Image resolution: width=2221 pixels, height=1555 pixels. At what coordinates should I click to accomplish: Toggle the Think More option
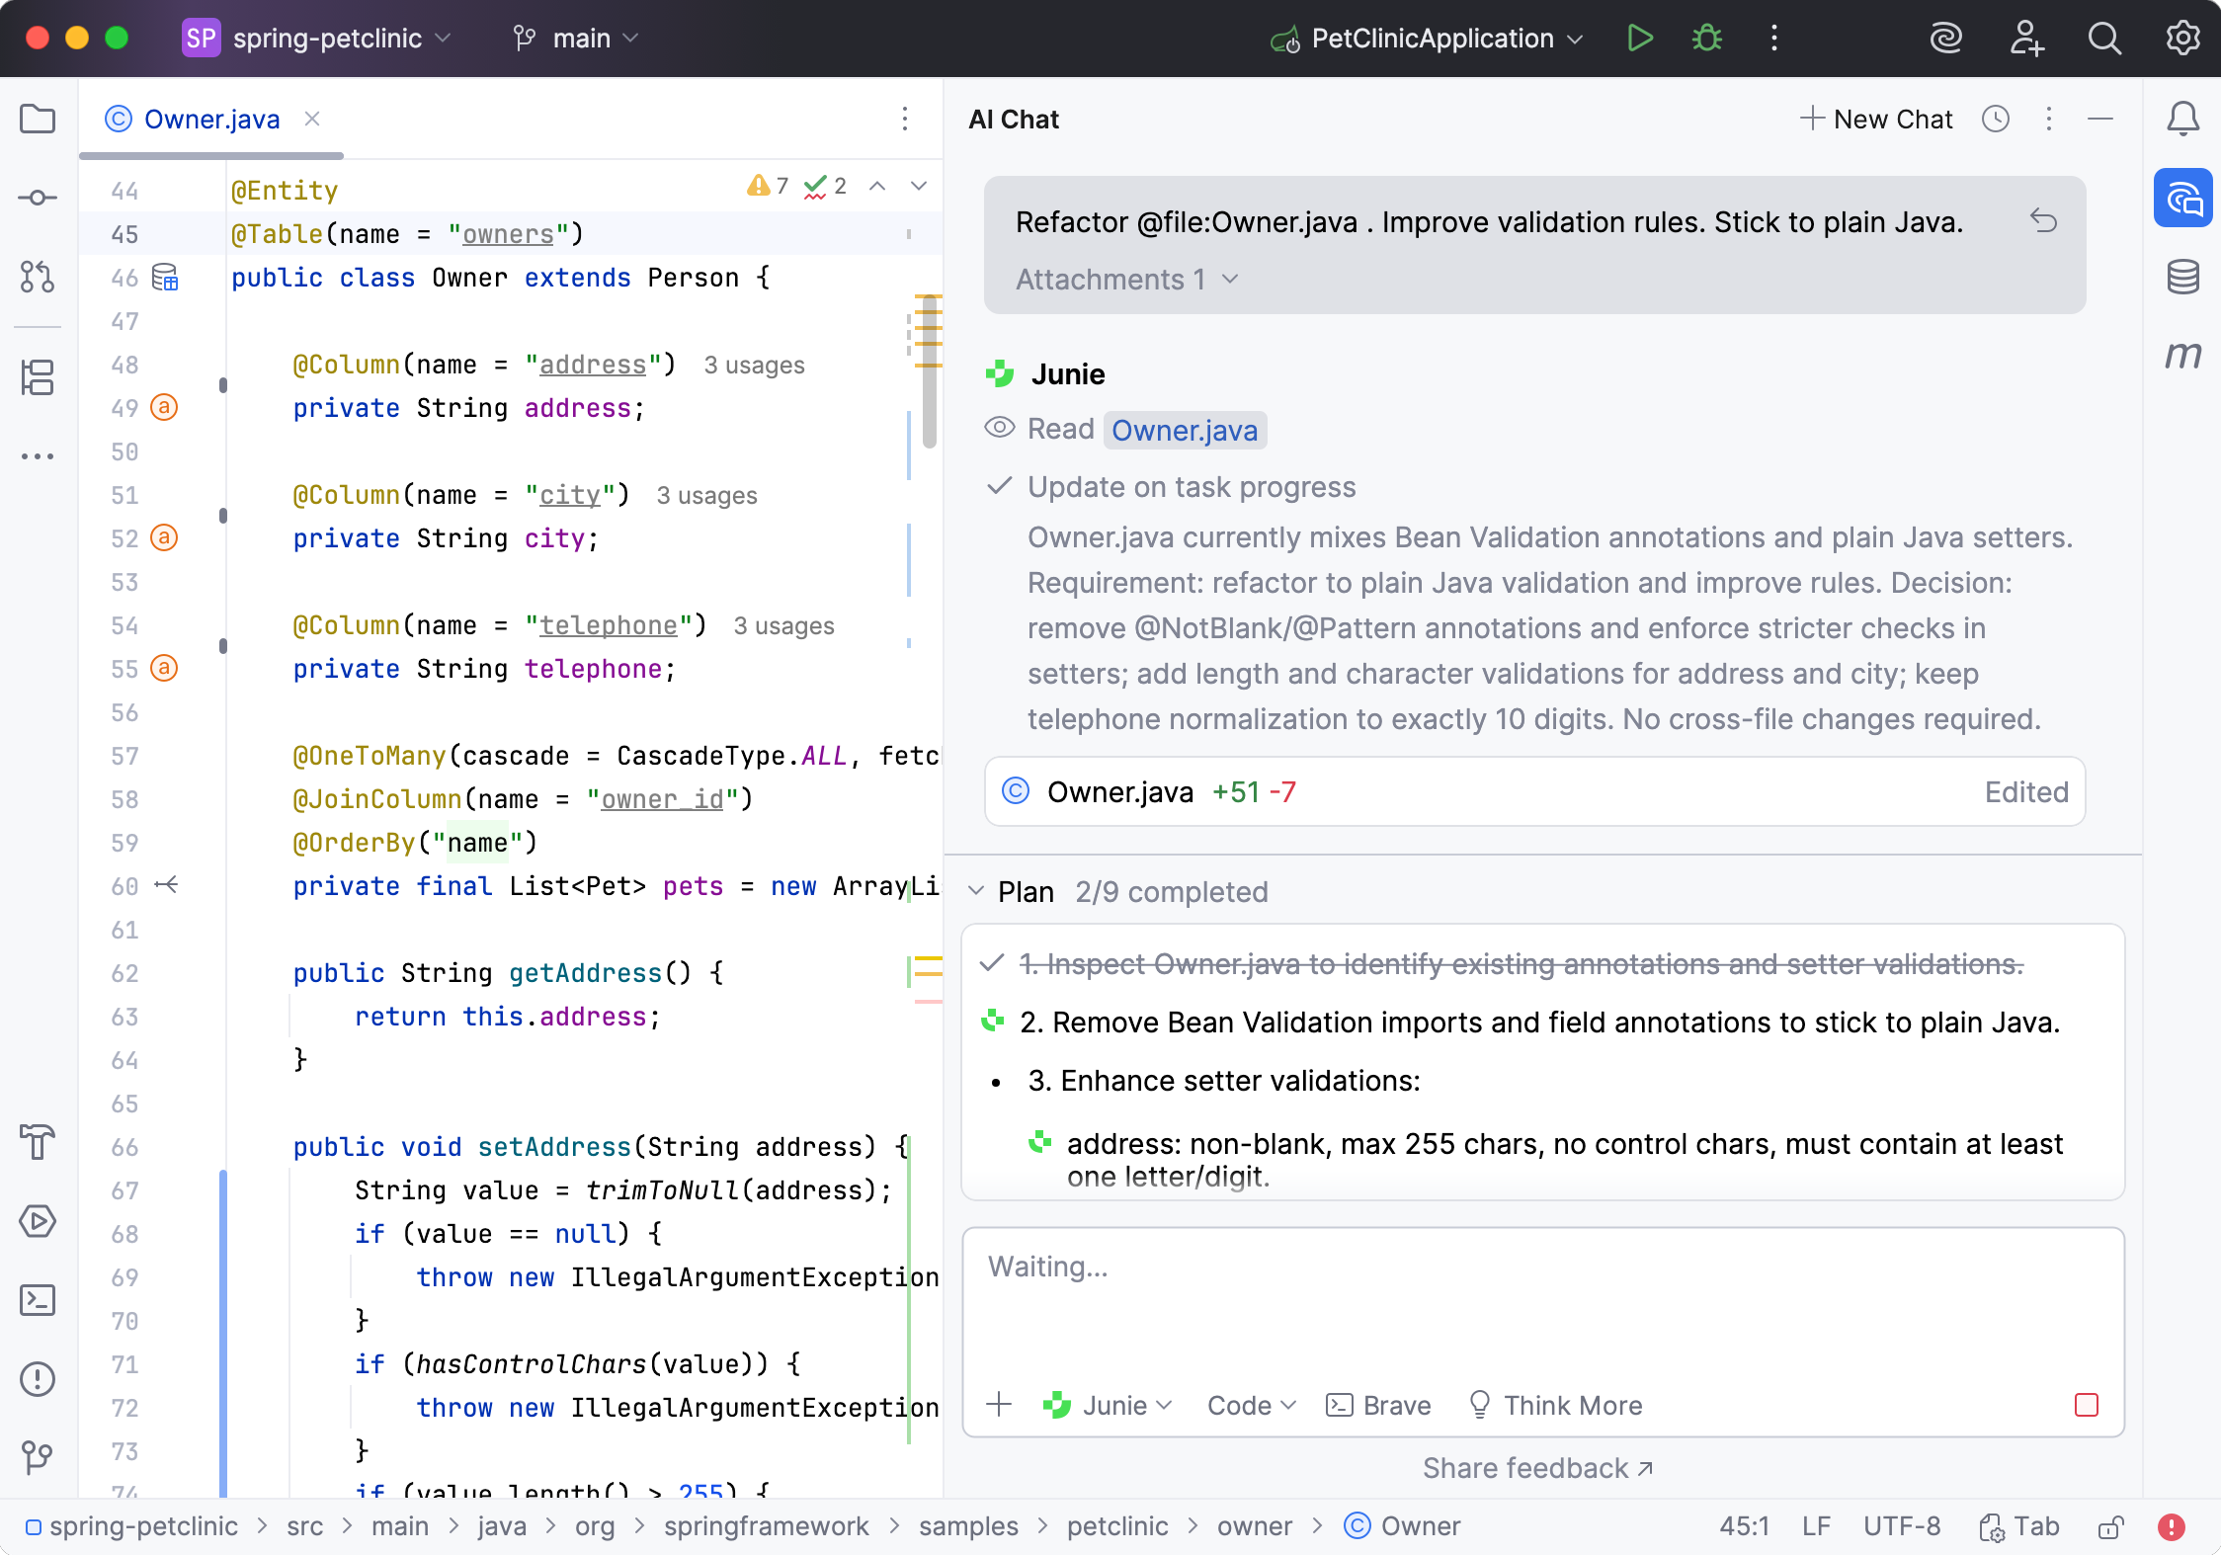[1556, 1406]
